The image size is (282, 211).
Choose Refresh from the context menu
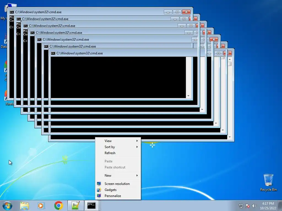click(118, 153)
